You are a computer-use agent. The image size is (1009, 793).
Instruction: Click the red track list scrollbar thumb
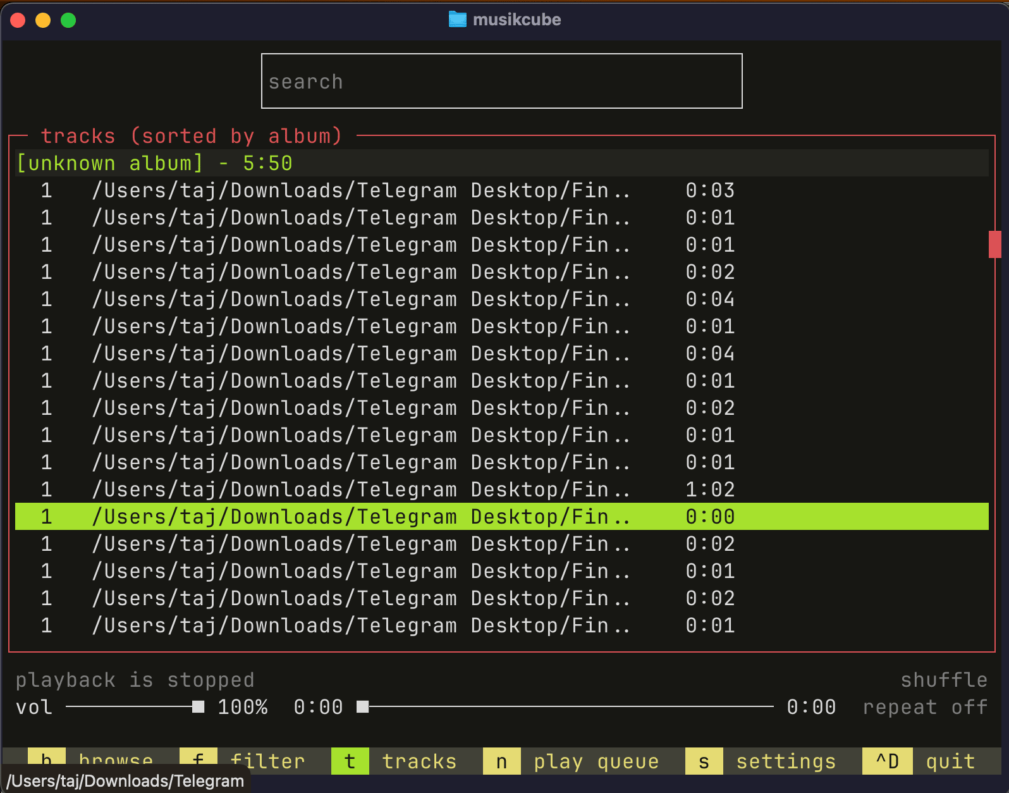(995, 244)
